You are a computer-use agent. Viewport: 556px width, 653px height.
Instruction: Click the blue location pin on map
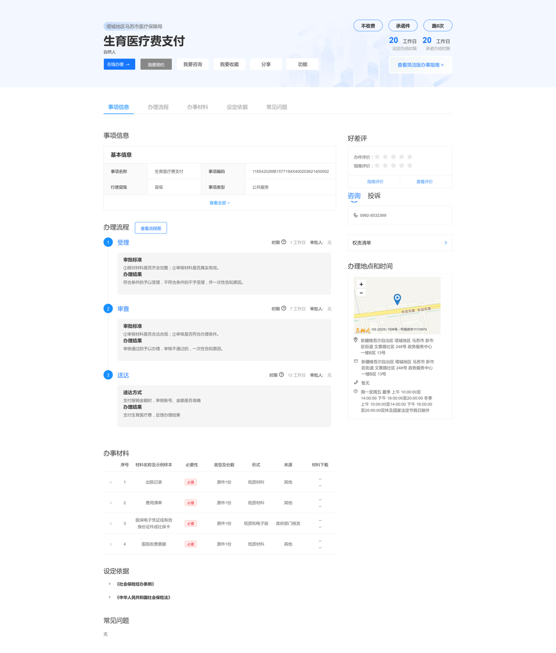pyautogui.click(x=397, y=299)
